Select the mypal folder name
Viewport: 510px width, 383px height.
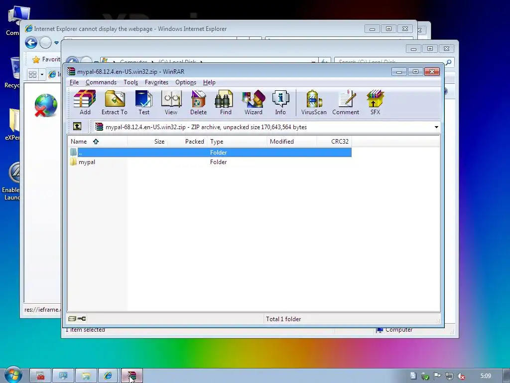[87, 162]
